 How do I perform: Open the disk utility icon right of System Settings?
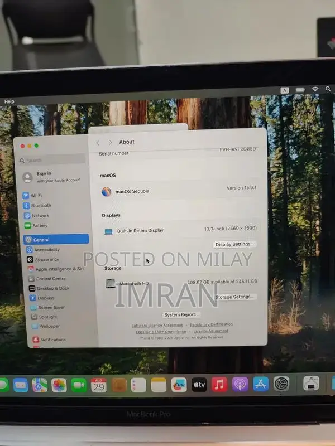(311, 383)
